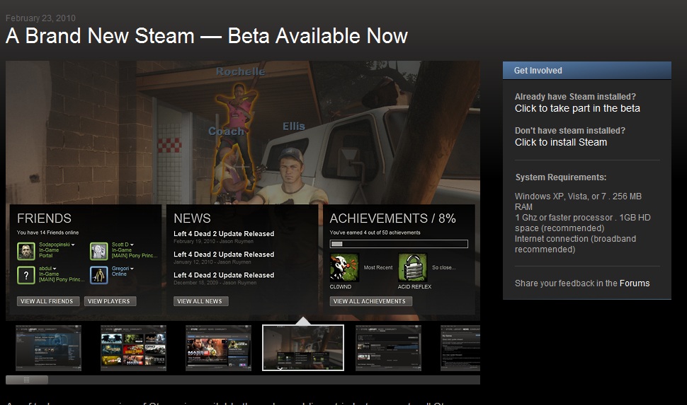
Task: Click "Don't have steam installed?" text
Action: pos(570,130)
